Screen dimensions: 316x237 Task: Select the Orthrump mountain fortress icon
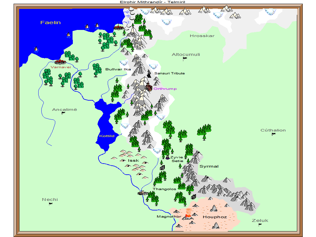point(149,87)
